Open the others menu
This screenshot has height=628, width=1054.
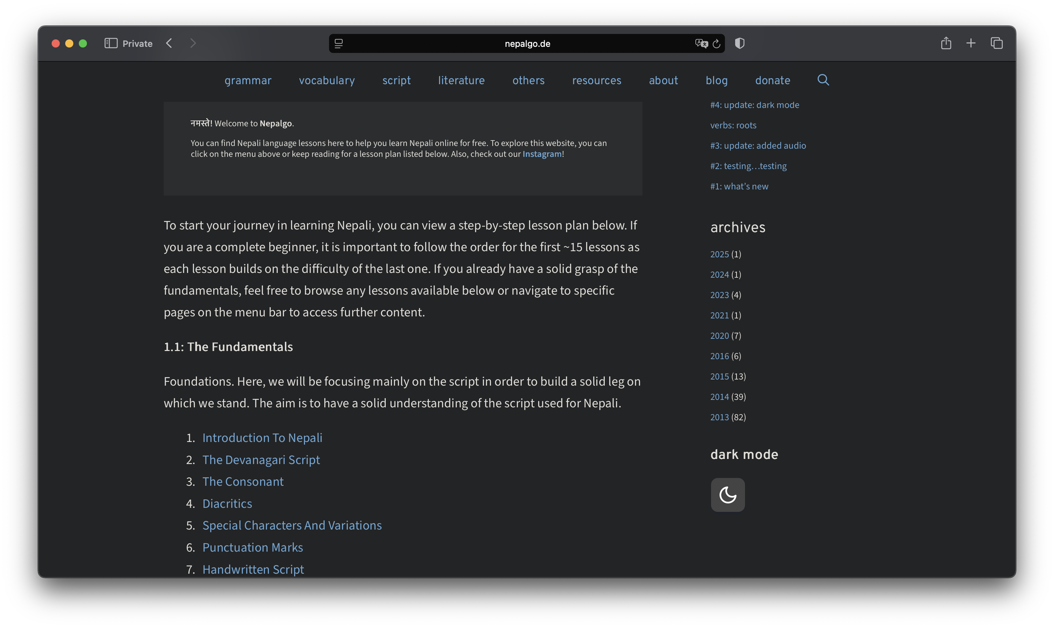tap(529, 80)
